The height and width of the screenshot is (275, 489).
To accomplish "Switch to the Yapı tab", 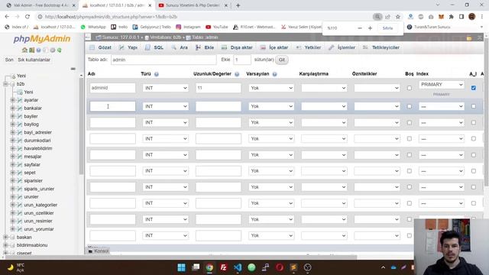I will 128,47.
